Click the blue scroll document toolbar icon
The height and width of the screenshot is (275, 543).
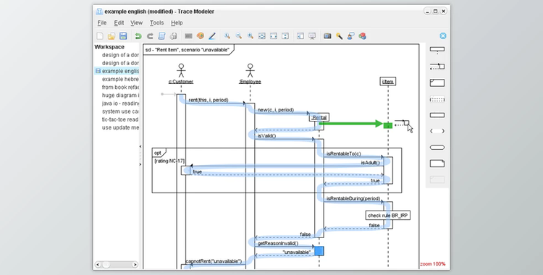(x=161, y=36)
